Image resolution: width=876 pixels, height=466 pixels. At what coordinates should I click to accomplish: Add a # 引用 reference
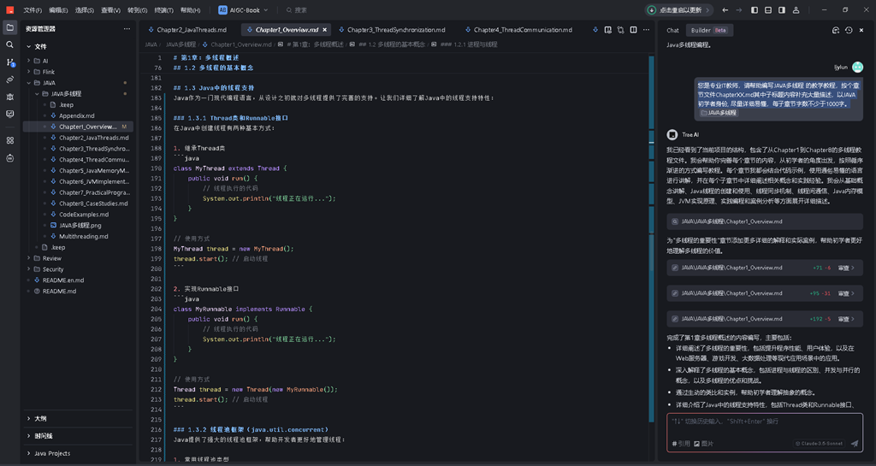tap(681, 444)
